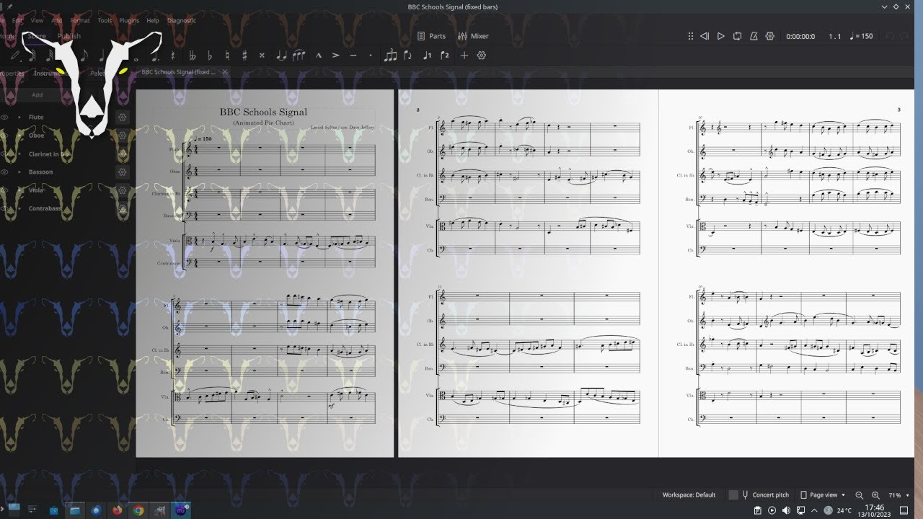Insert a tuplet
Image resolution: width=923 pixels, height=519 pixels.
click(x=390, y=56)
